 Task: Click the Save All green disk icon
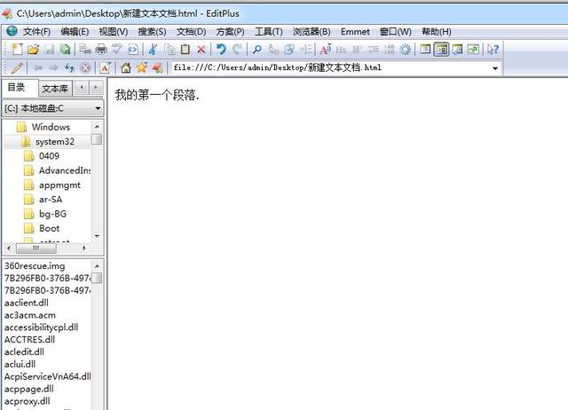pos(65,49)
